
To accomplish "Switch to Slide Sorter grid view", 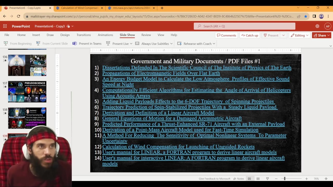I will pyautogui.click(x=258, y=179).
